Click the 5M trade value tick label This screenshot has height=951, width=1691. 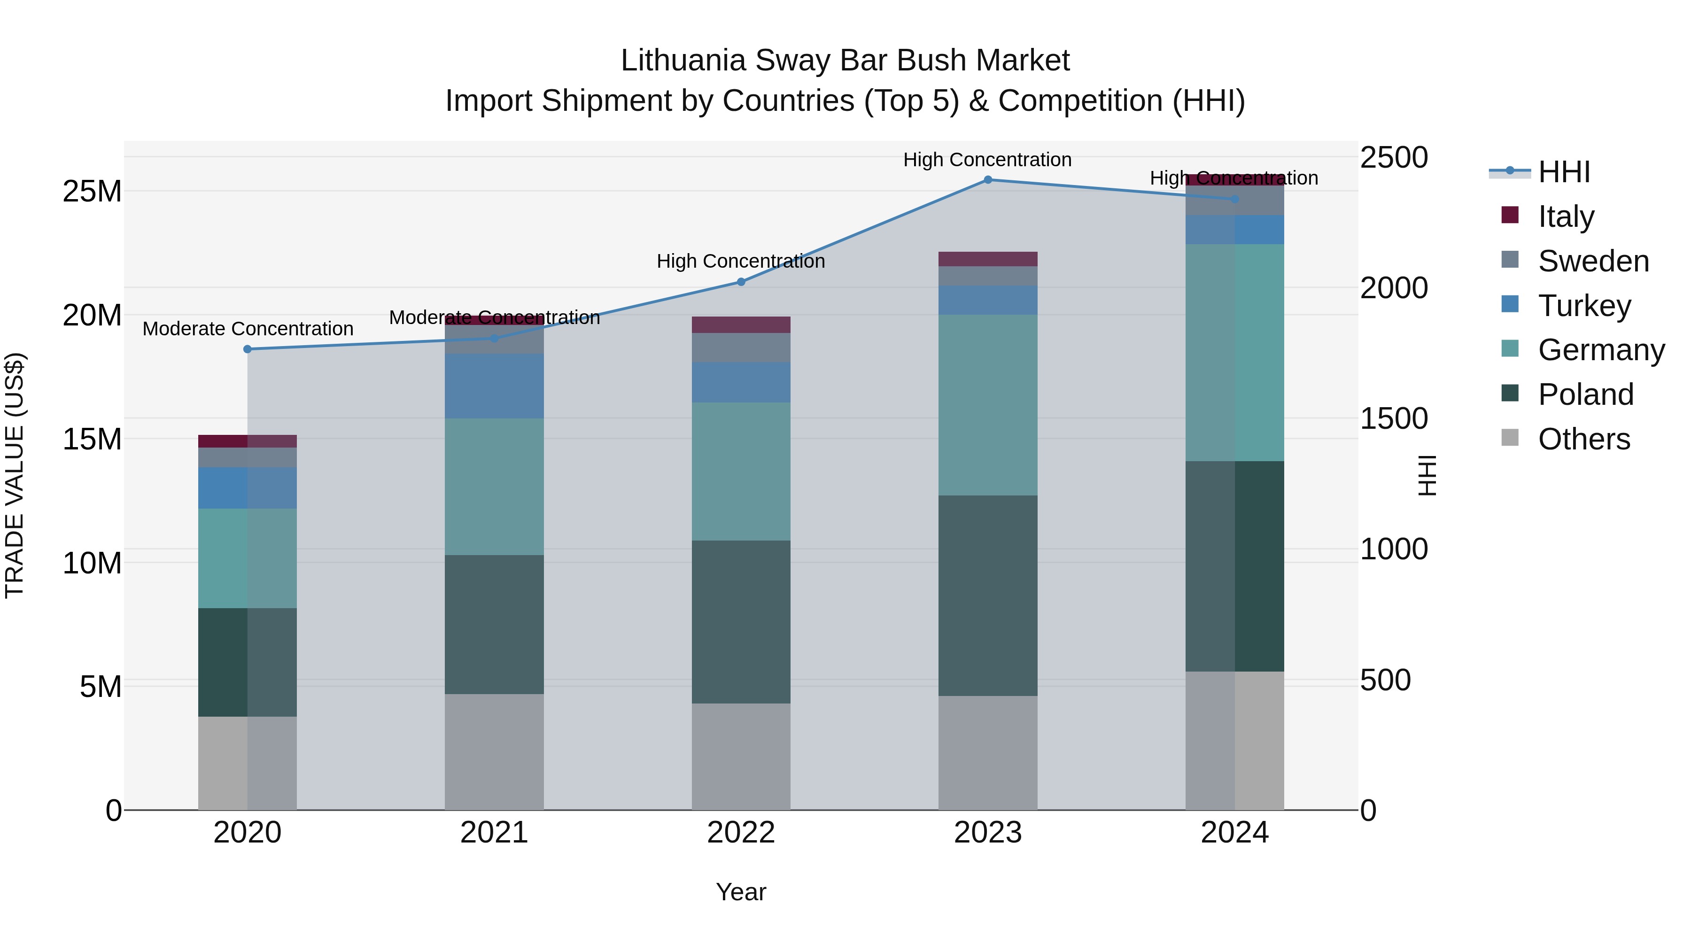point(101,687)
